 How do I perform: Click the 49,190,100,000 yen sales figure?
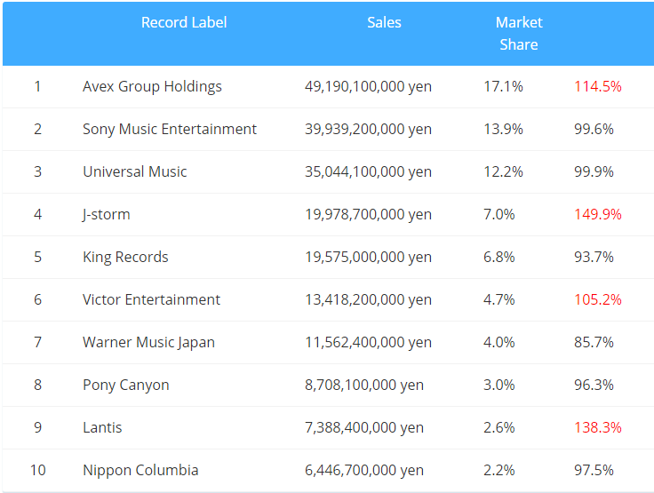(368, 86)
